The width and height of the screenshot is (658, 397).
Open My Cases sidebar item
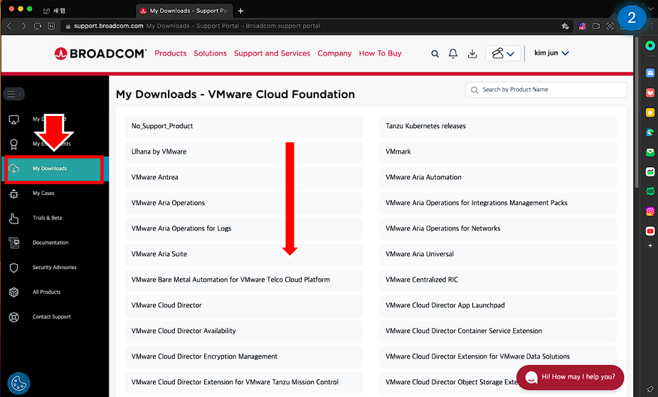(43, 194)
